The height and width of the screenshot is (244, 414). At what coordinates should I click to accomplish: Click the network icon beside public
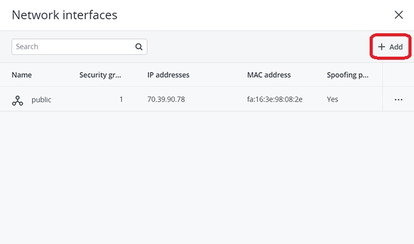click(x=17, y=100)
